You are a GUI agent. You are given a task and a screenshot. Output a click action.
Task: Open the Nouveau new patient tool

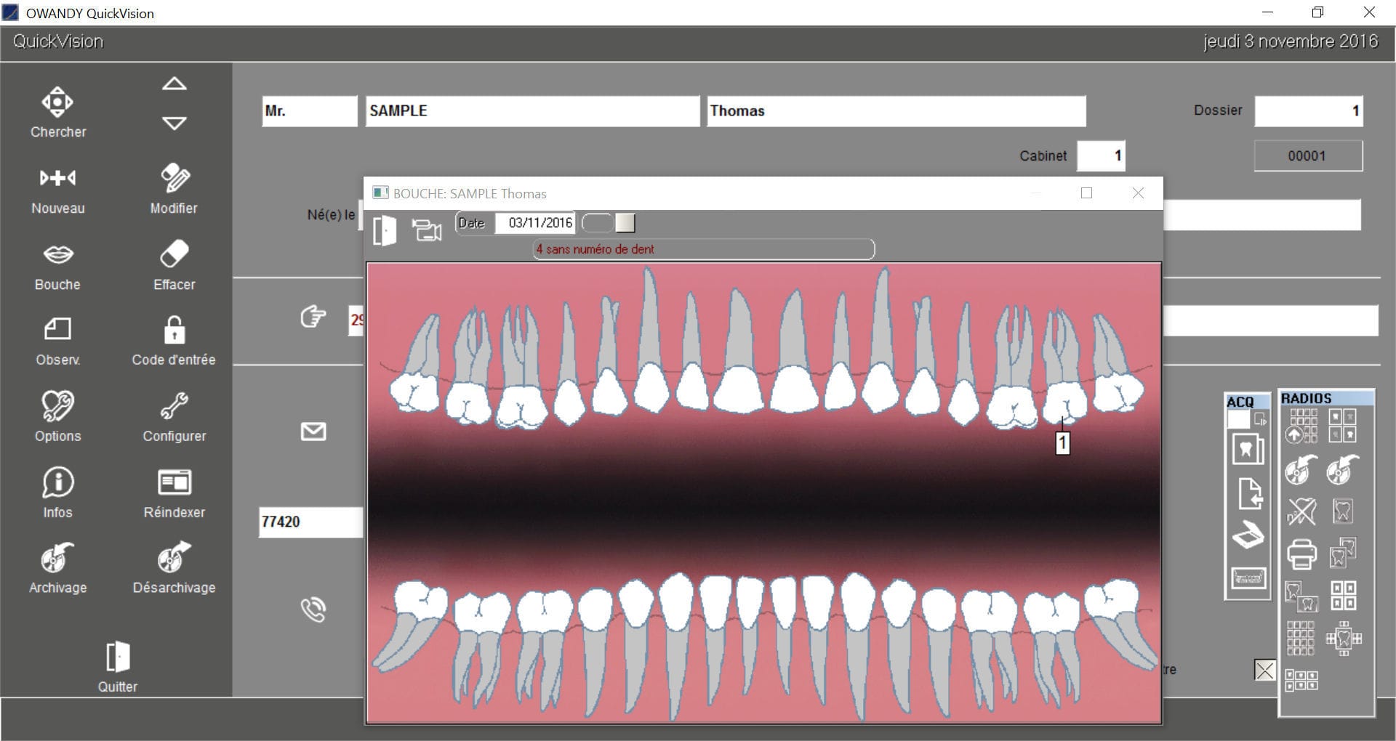pos(57,189)
